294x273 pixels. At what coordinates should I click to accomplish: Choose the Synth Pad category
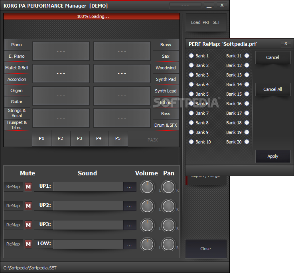(x=166, y=79)
